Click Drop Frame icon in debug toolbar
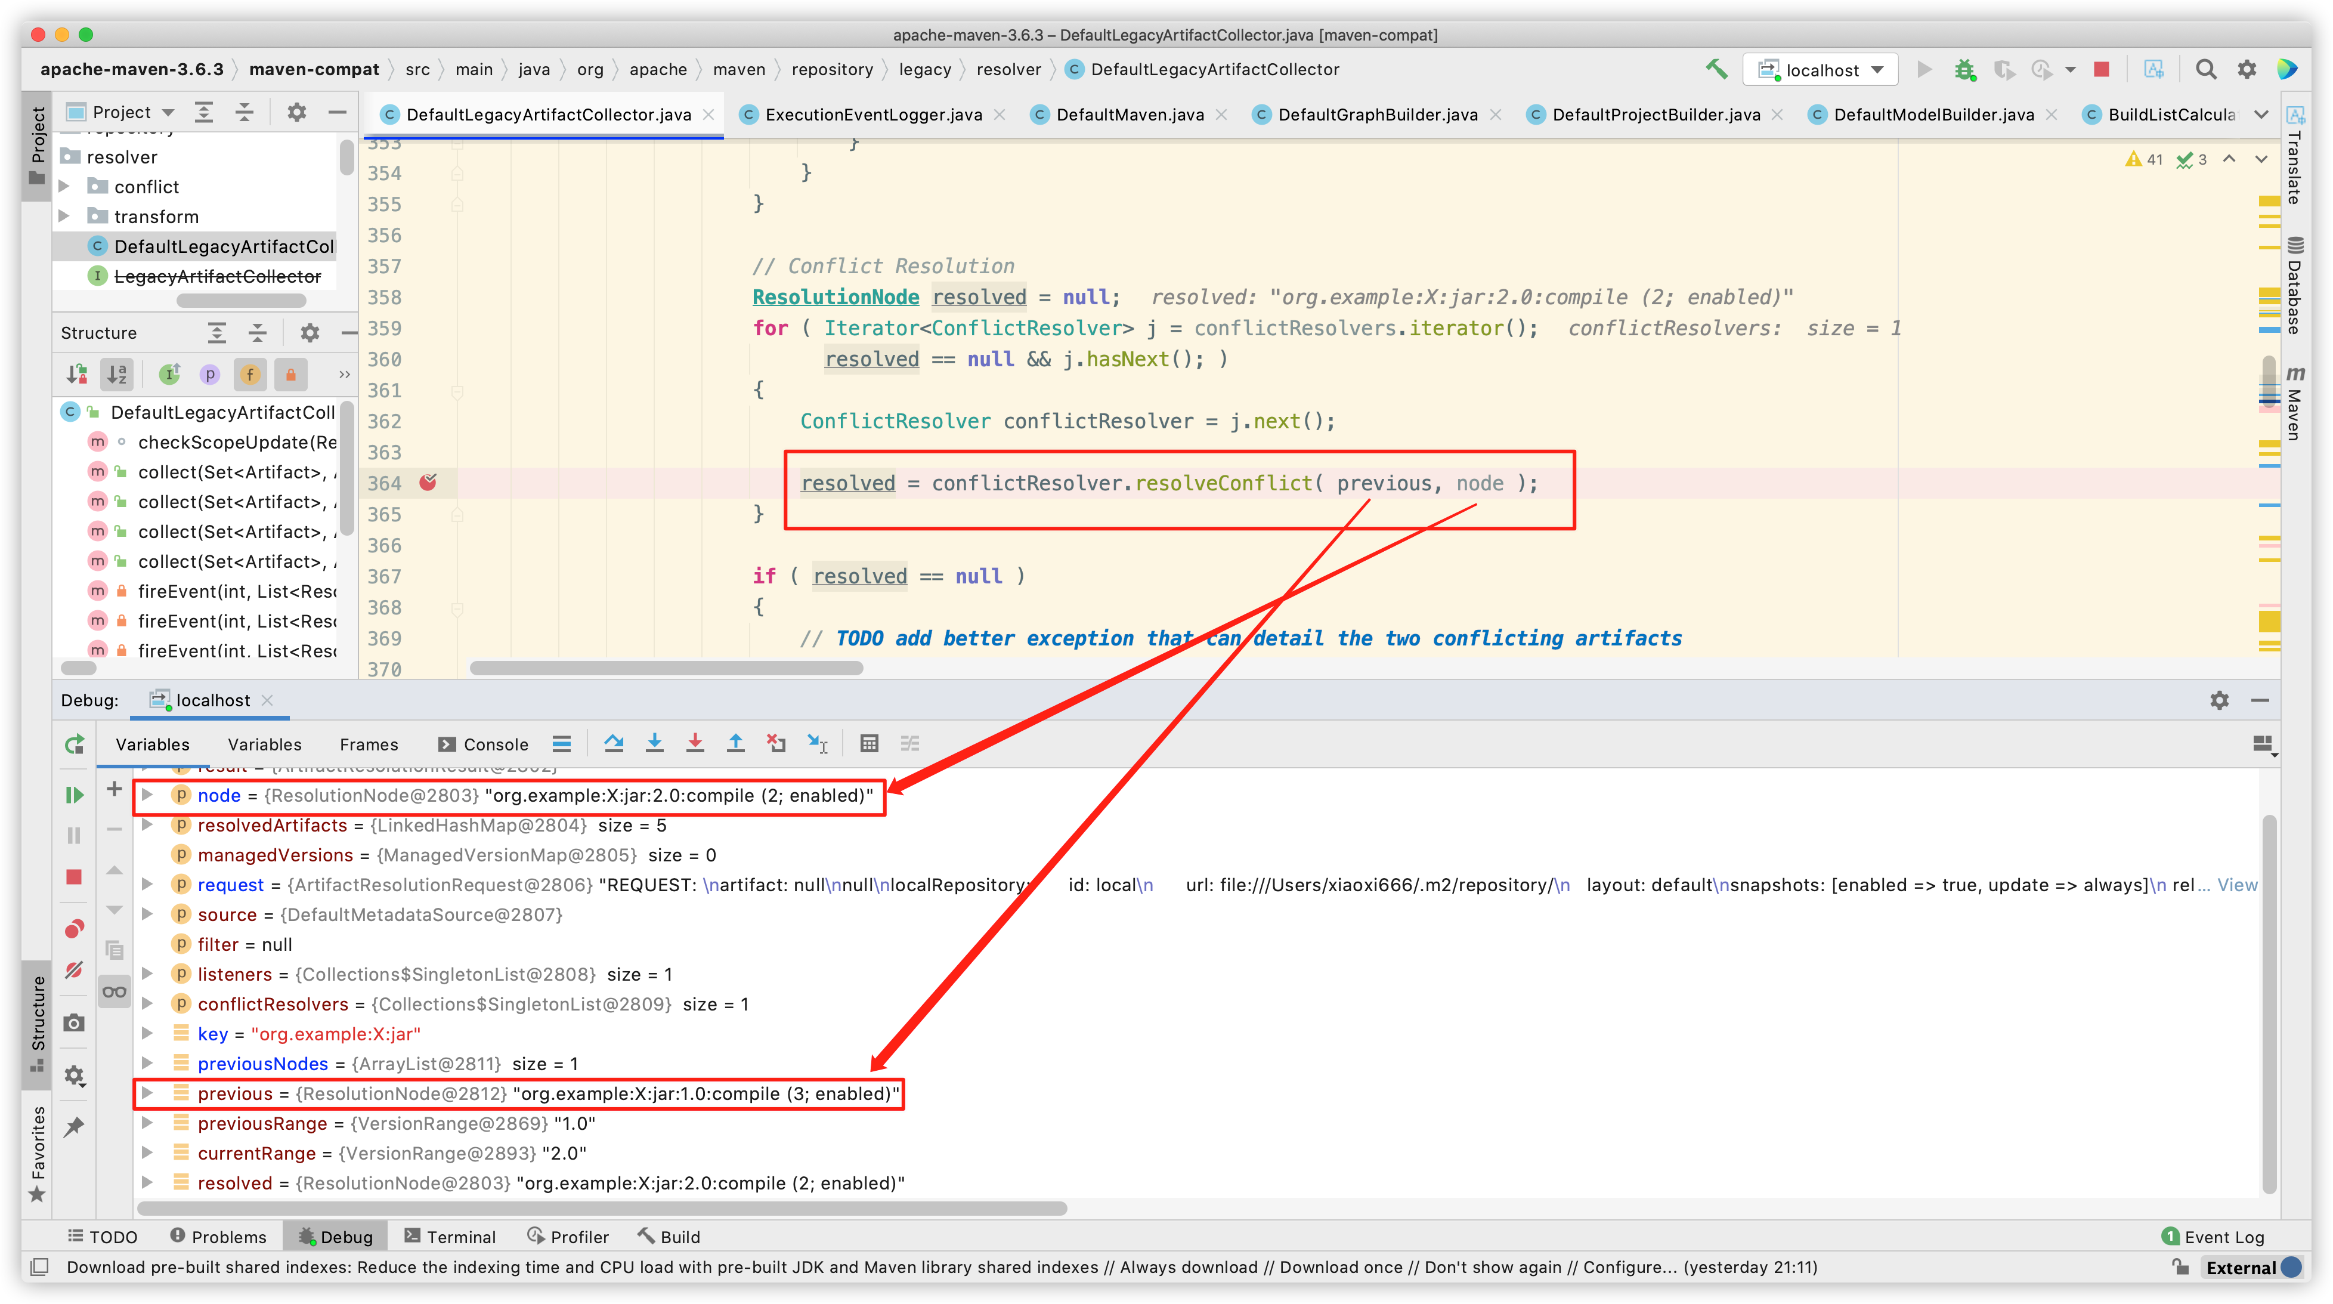2333x1304 pixels. click(776, 743)
